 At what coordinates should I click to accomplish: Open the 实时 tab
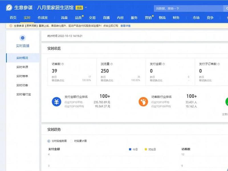pos(27,18)
